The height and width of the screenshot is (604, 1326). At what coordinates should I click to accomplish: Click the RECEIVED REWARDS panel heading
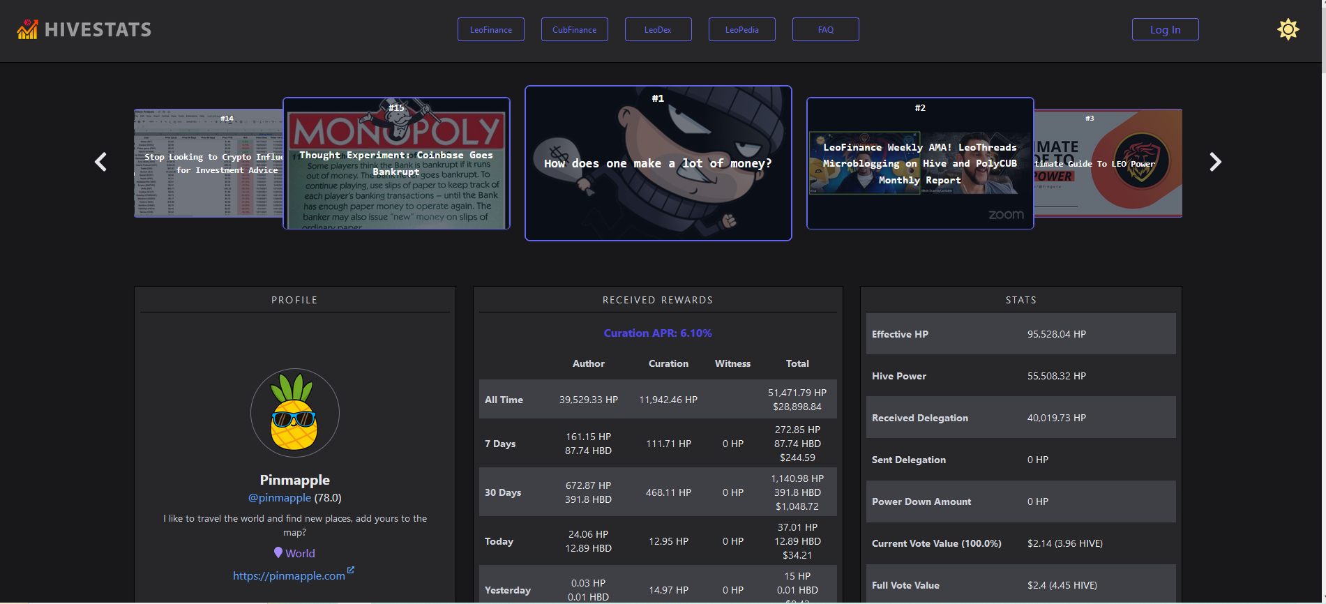click(x=658, y=300)
